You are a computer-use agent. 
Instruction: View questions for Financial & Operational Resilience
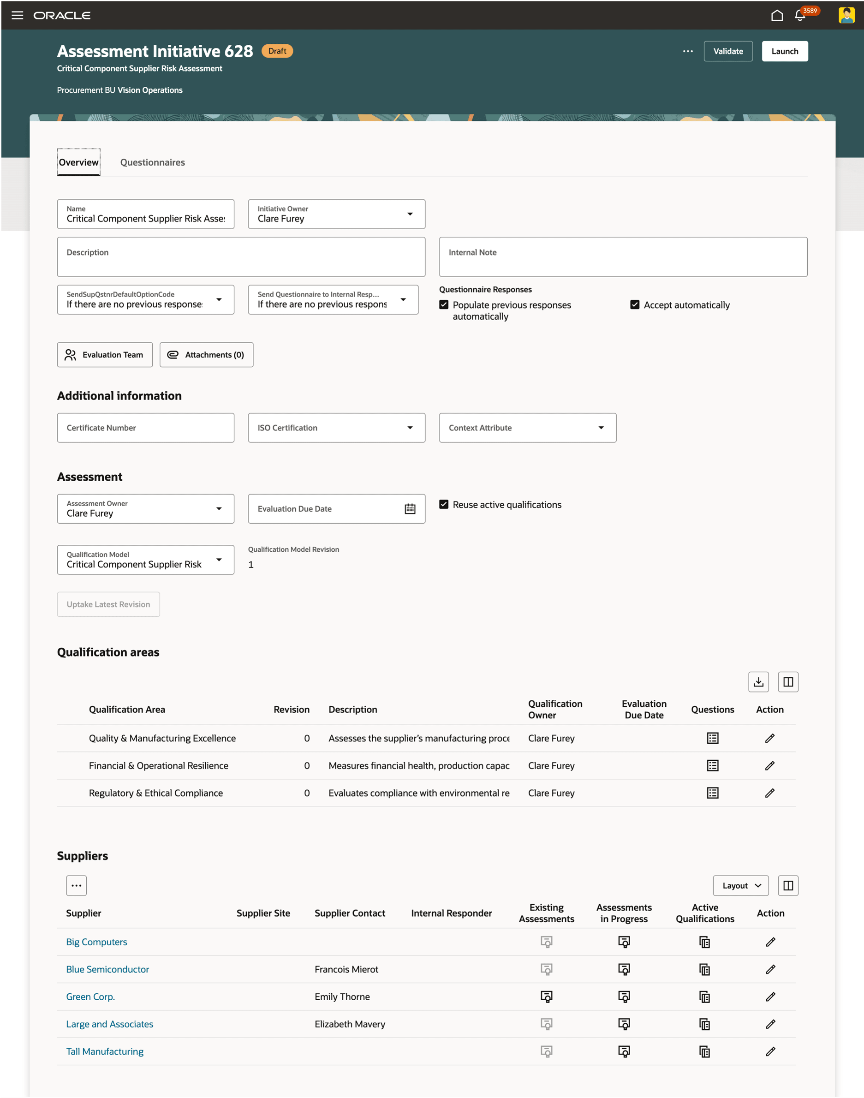pyautogui.click(x=712, y=765)
